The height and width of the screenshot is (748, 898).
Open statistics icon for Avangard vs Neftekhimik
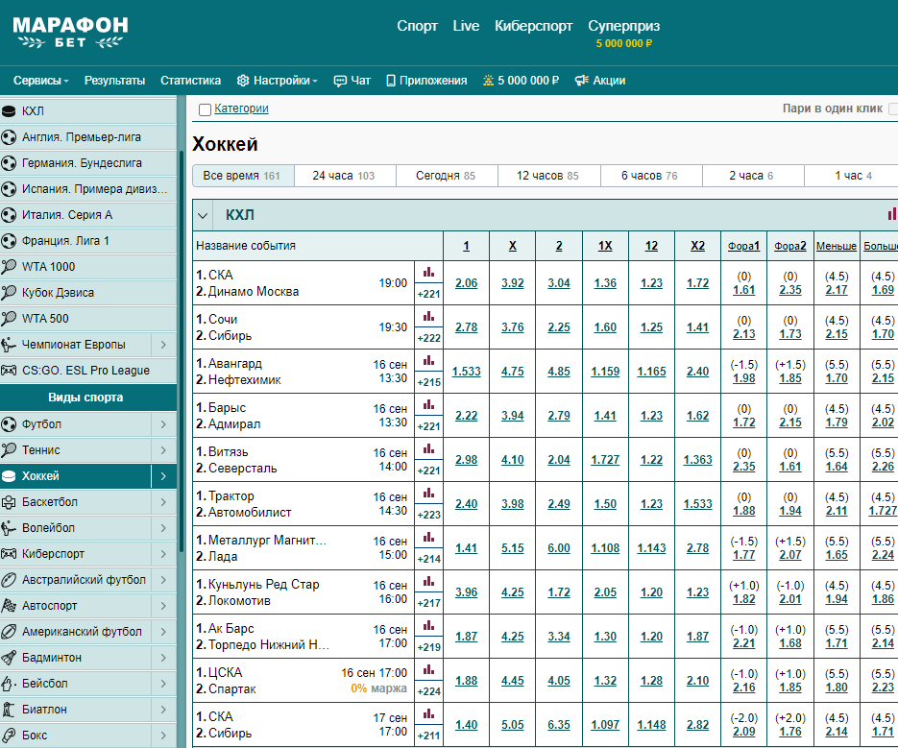(428, 361)
